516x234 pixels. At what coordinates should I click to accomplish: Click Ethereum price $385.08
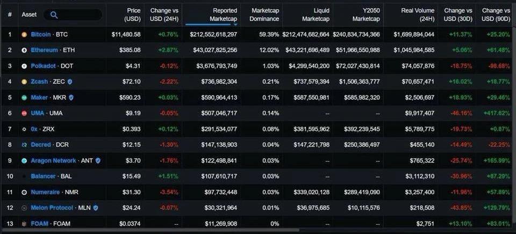(130, 50)
